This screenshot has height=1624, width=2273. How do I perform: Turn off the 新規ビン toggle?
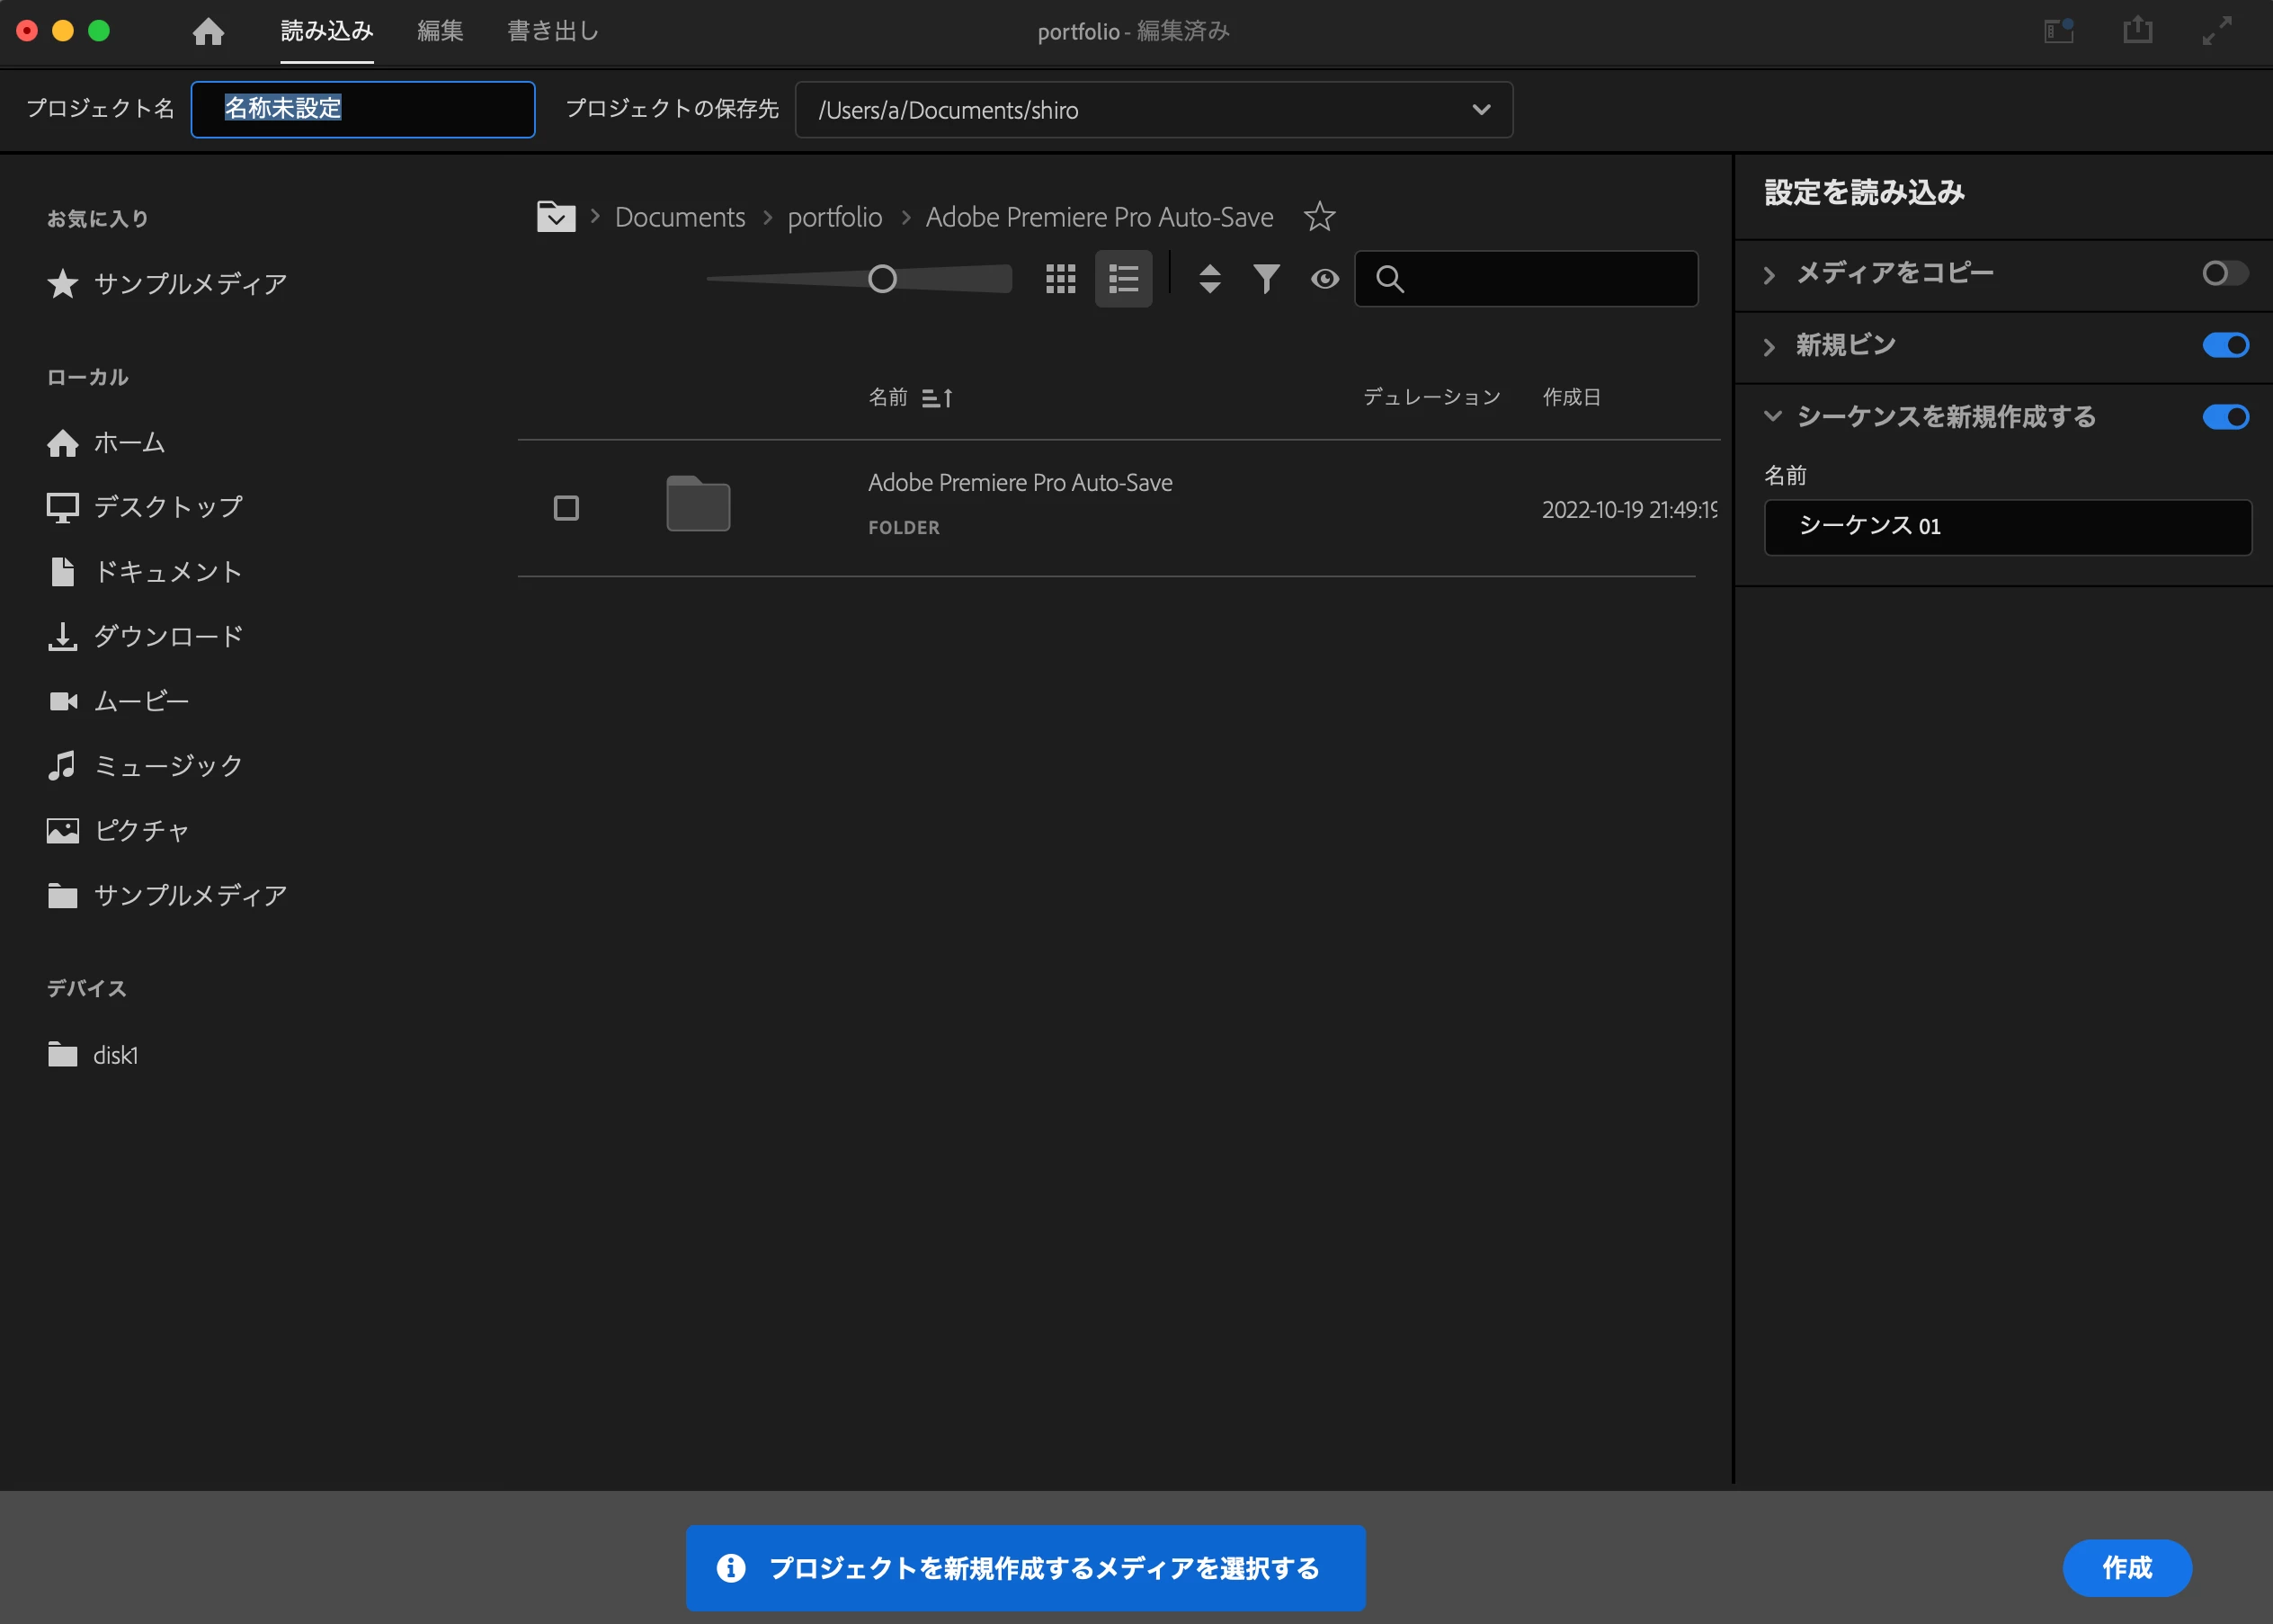(x=2224, y=346)
